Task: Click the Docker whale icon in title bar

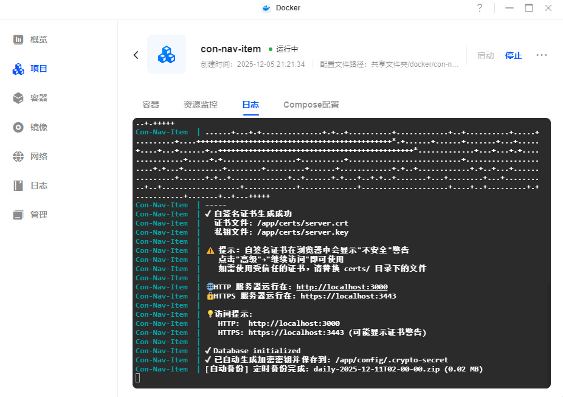Action: [266, 8]
